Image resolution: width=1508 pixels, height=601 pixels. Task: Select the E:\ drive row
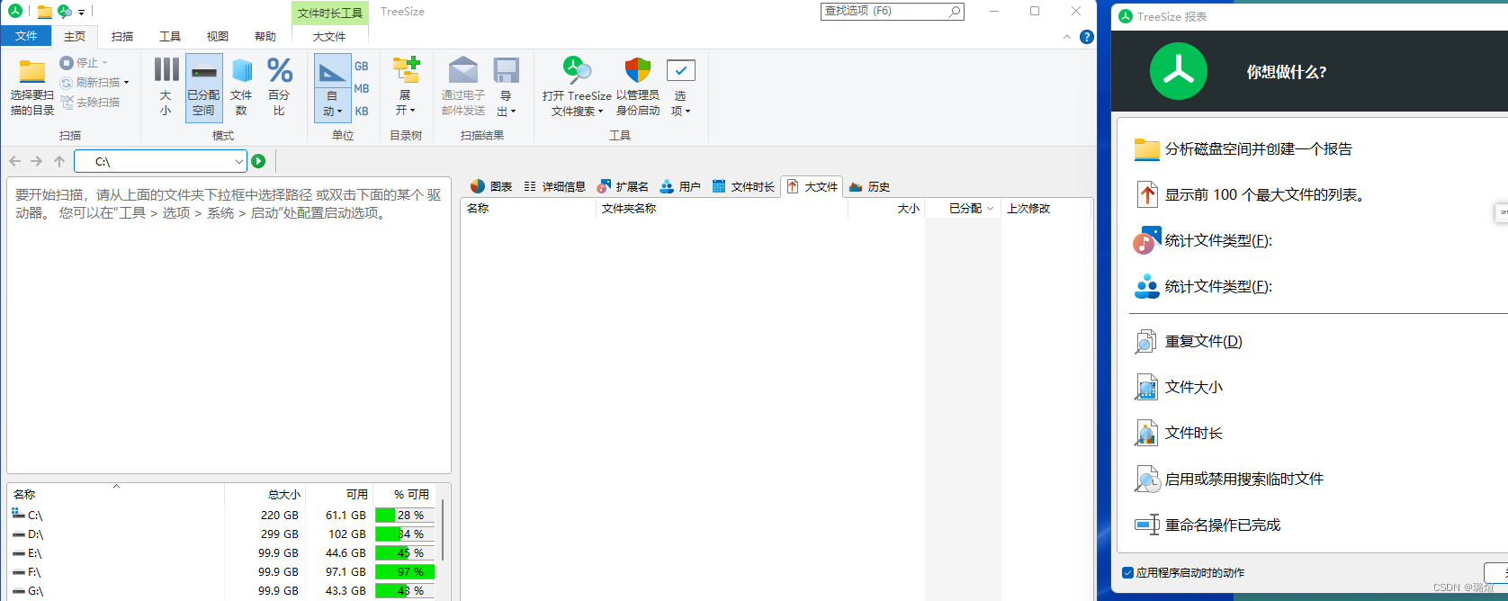click(x=222, y=553)
